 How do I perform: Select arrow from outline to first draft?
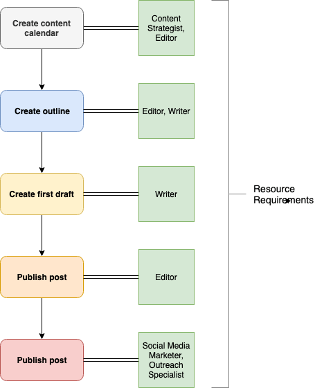coord(42,152)
